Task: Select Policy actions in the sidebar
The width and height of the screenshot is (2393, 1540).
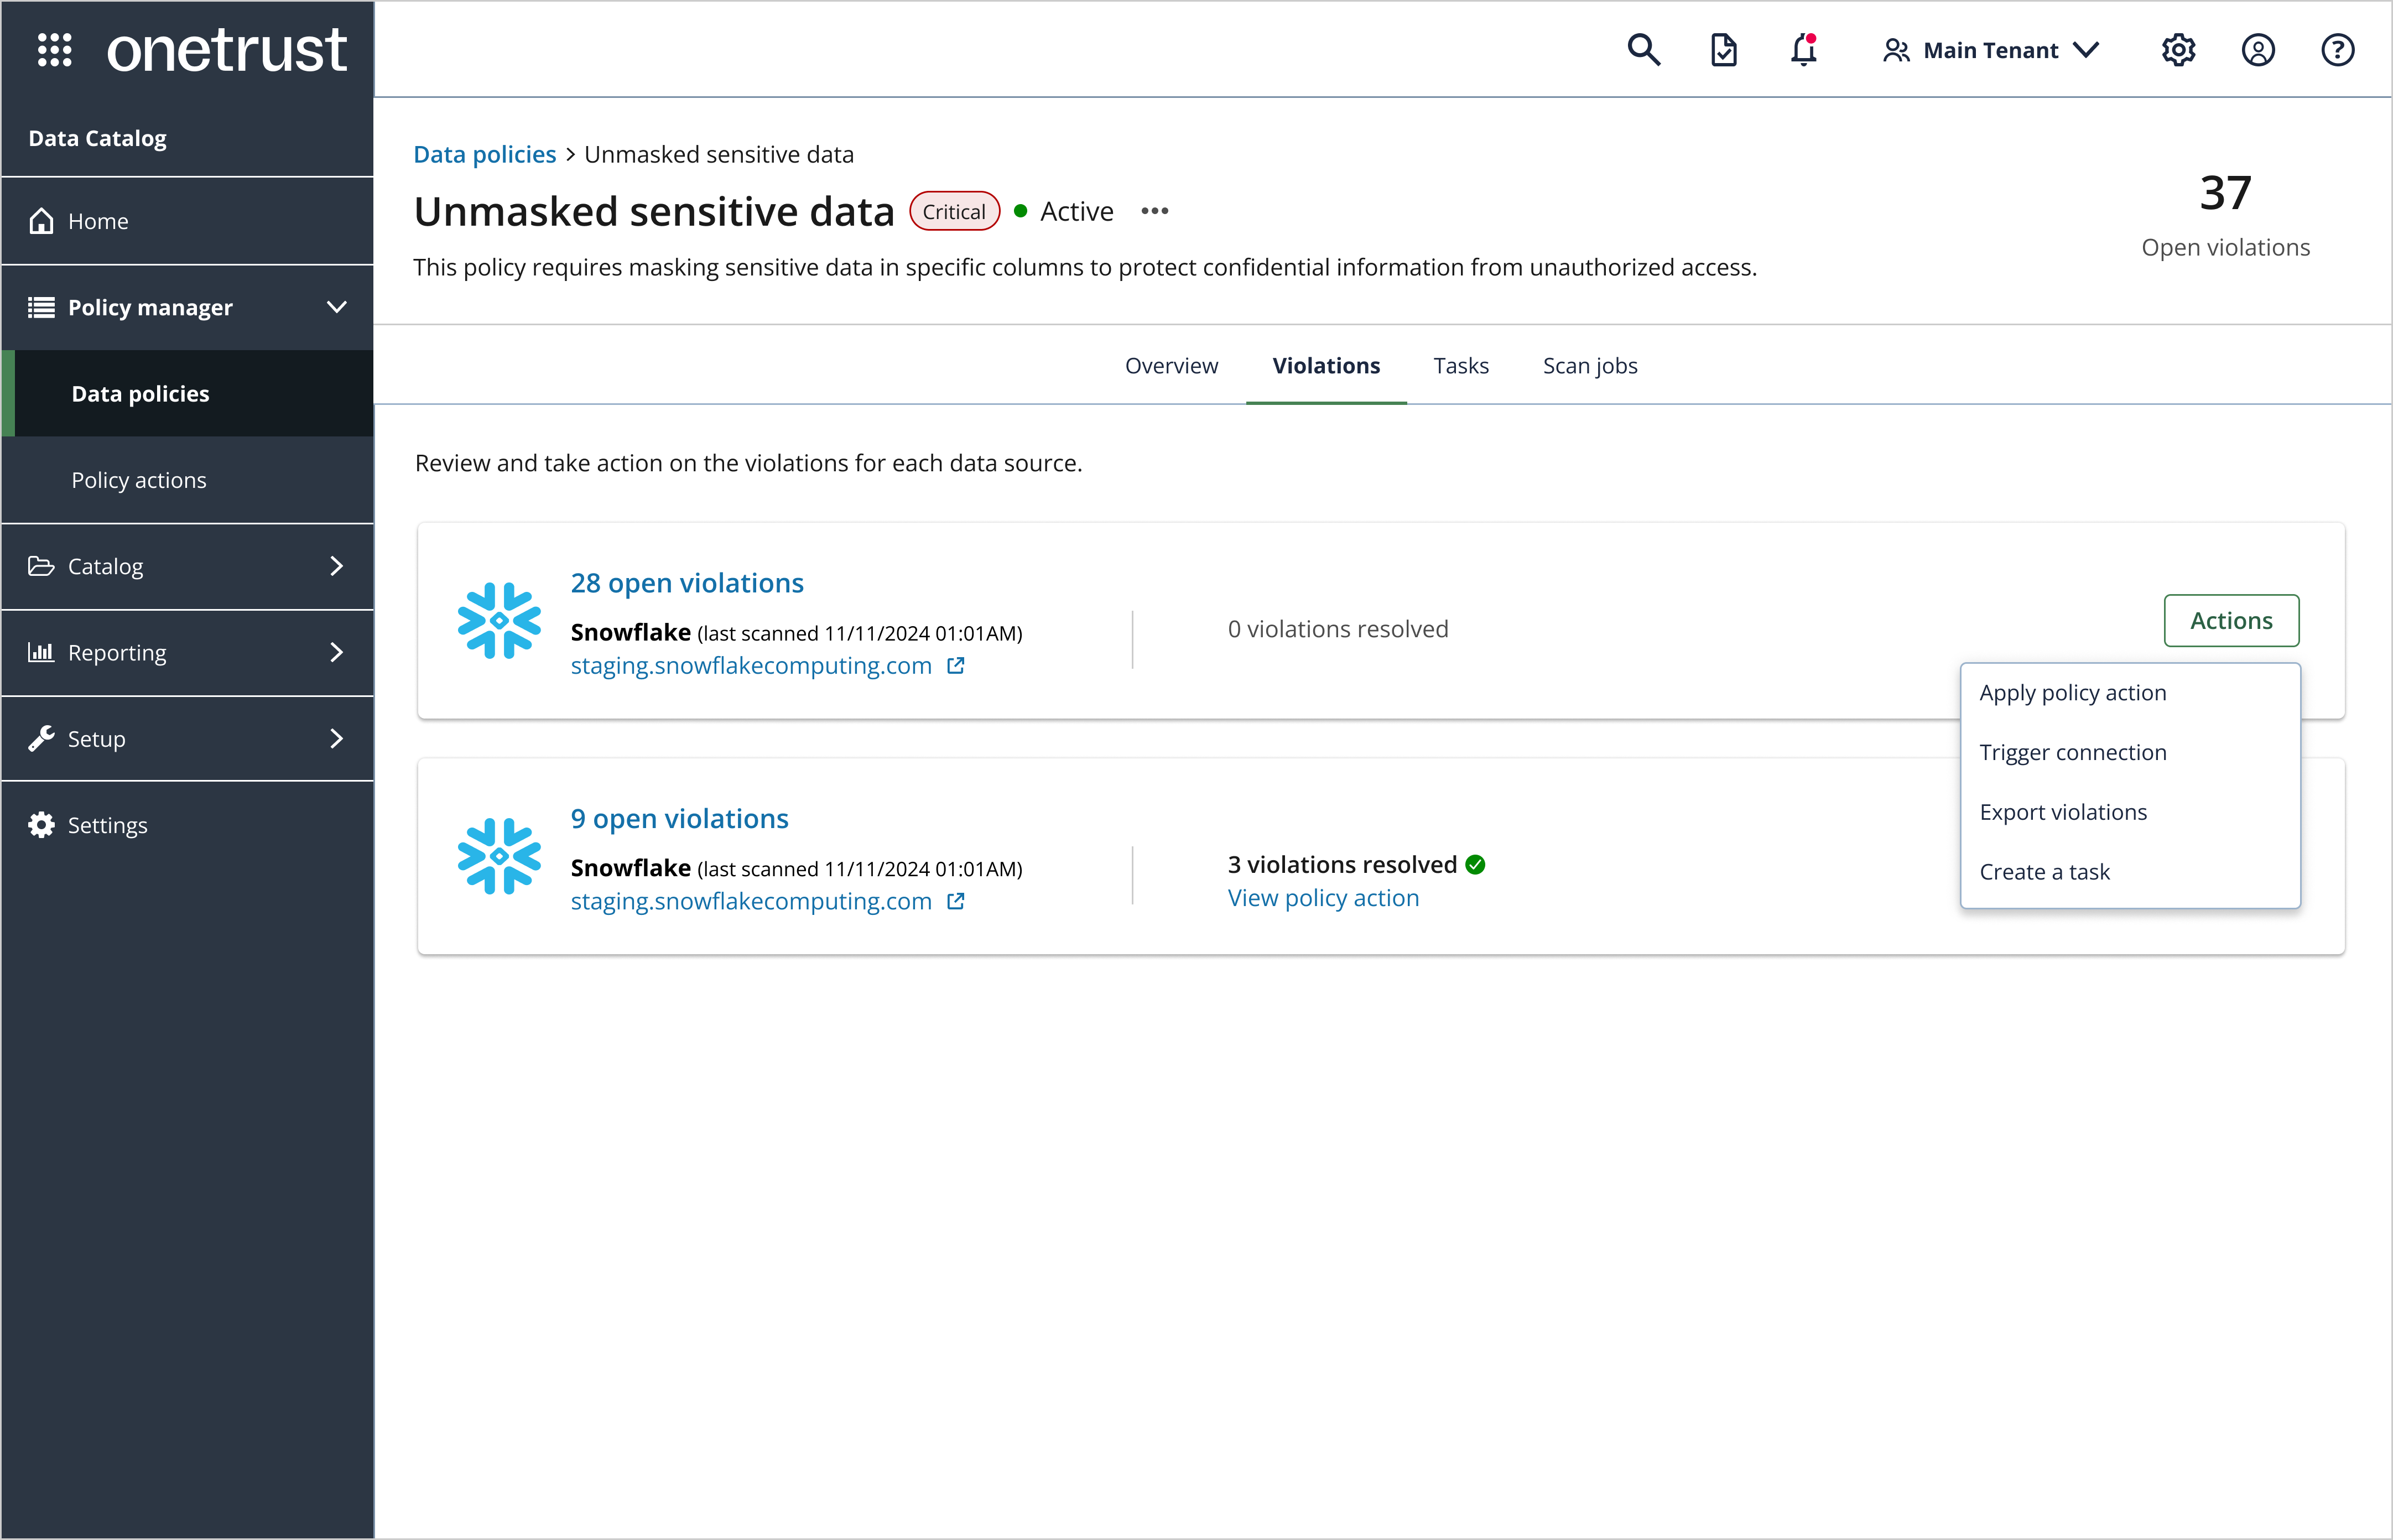Action: click(139, 480)
